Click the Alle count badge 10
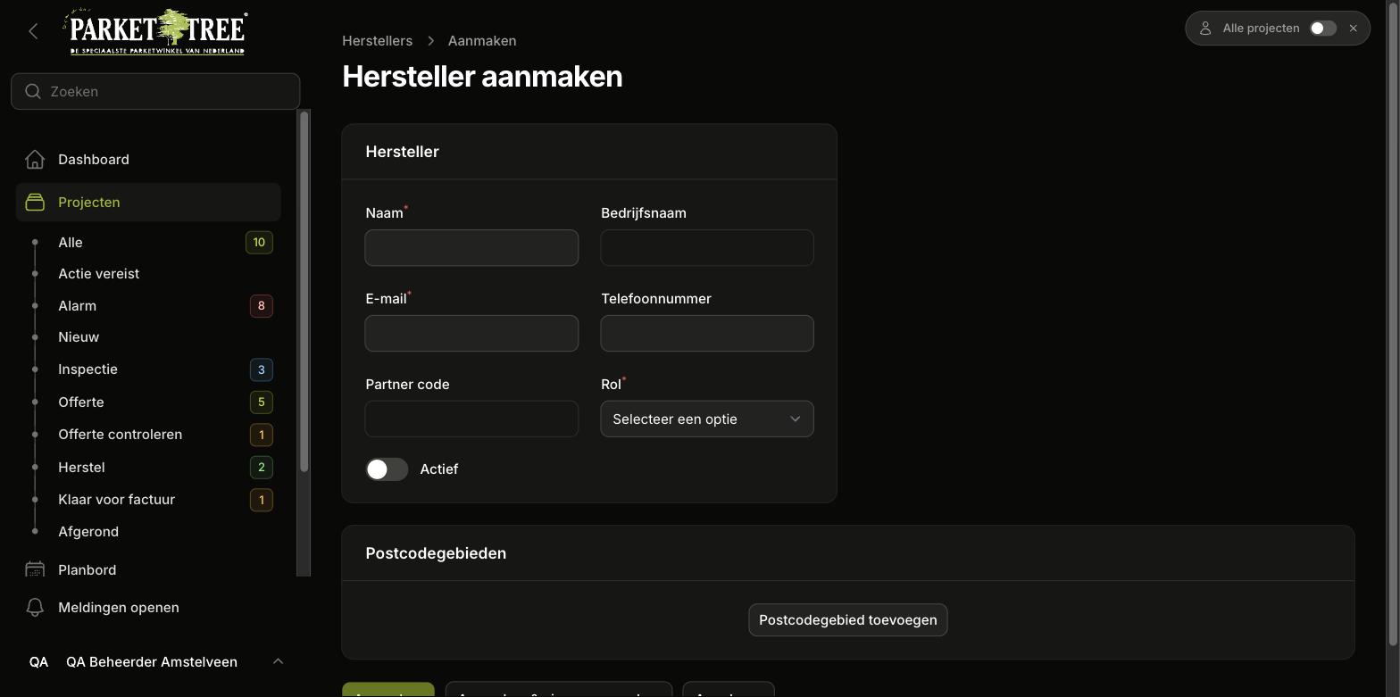This screenshot has width=1400, height=697. click(x=259, y=242)
